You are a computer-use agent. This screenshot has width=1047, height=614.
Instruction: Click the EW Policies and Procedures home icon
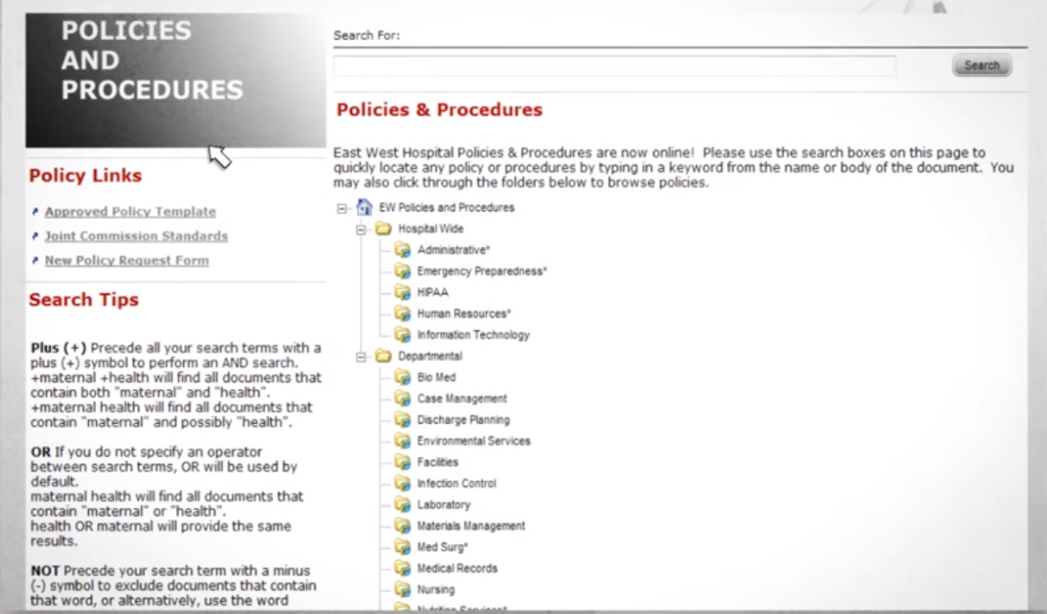(x=364, y=207)
